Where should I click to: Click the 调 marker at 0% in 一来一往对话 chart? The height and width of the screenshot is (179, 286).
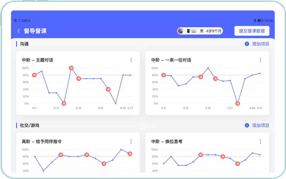[x=237, y=103]
